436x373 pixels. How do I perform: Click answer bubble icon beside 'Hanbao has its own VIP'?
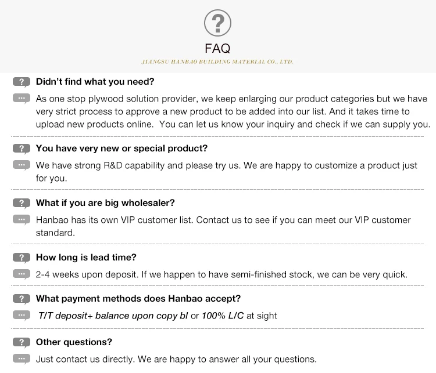[x=21, y=220]
